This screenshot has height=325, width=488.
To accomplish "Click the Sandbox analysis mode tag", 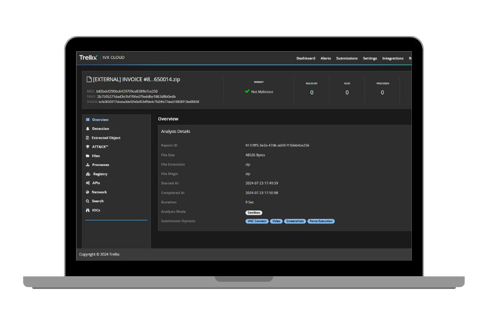I will pos(254,213).
